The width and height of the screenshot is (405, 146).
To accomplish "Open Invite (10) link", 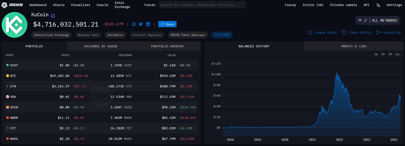I will (x=313, y=5).
